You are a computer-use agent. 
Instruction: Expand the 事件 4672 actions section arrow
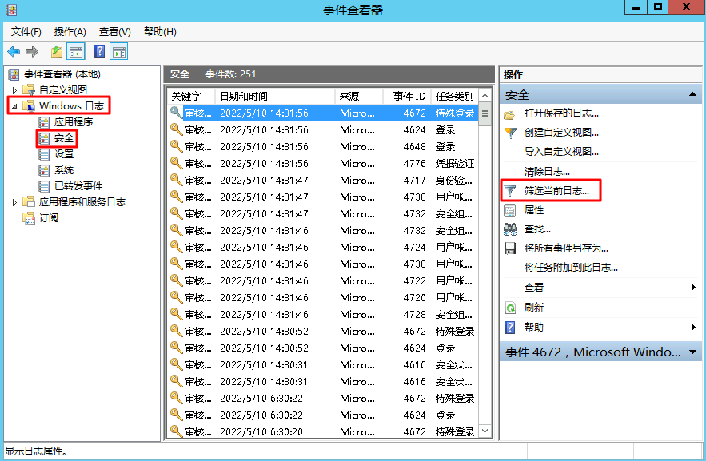[x=692, y=352]
